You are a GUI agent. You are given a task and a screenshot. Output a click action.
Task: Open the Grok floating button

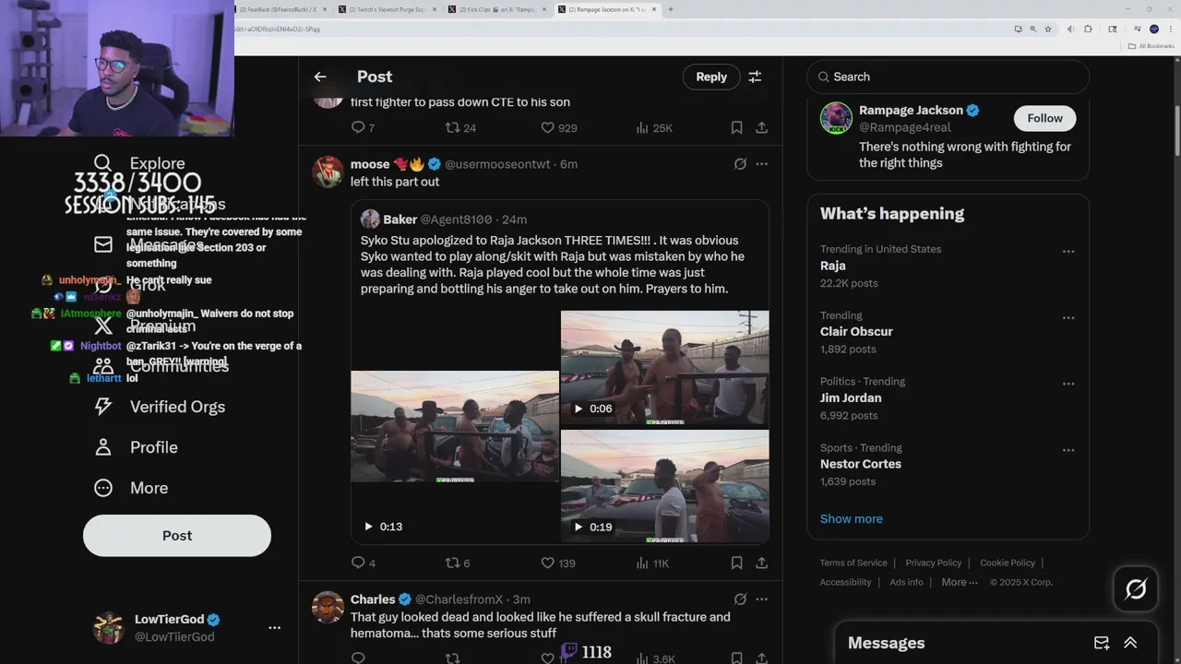pos(1135,588)
